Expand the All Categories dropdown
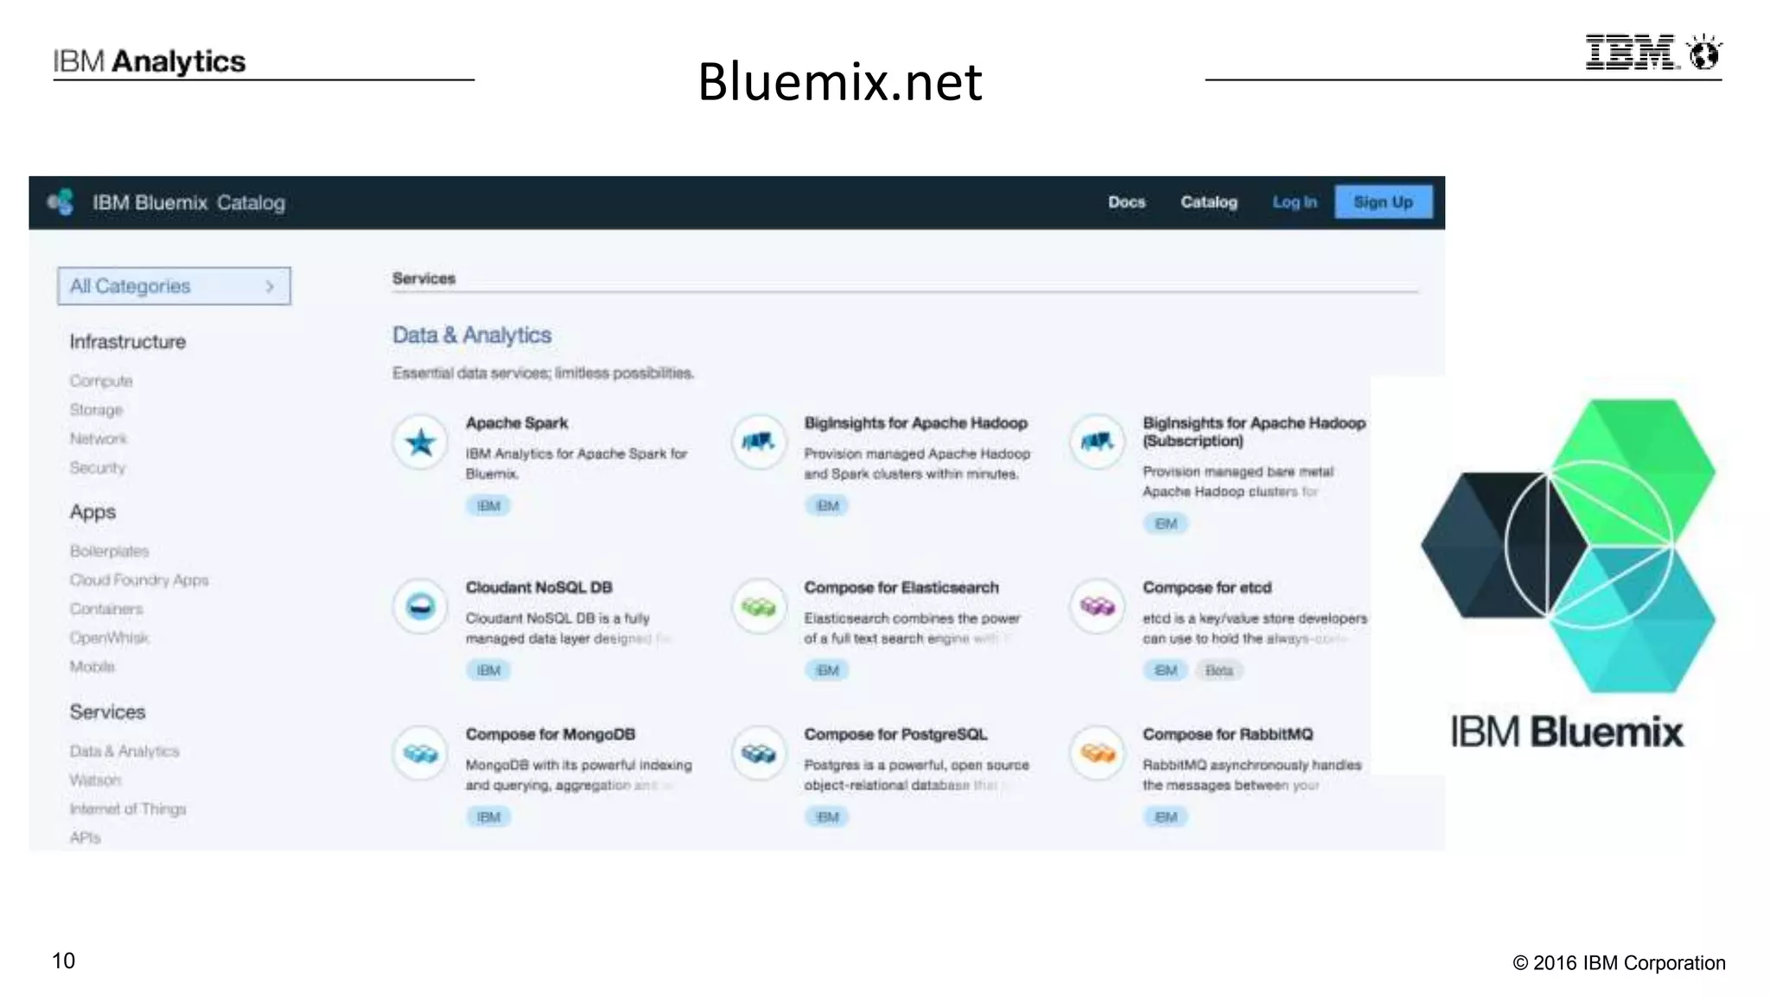The height and width of the screenshot is (996, 1770). (x=174, y=286)
